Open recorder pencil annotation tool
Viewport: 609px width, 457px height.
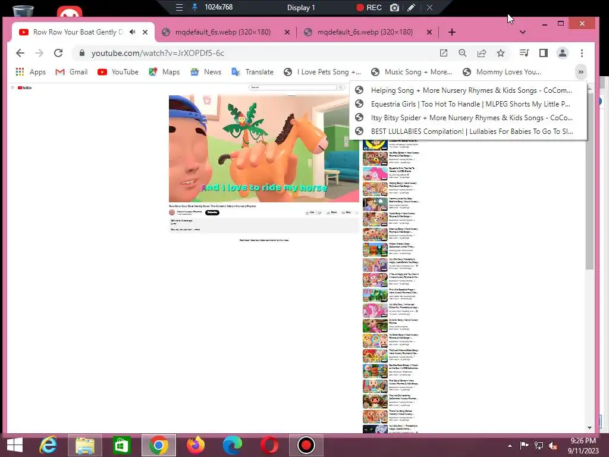[412, 7]
